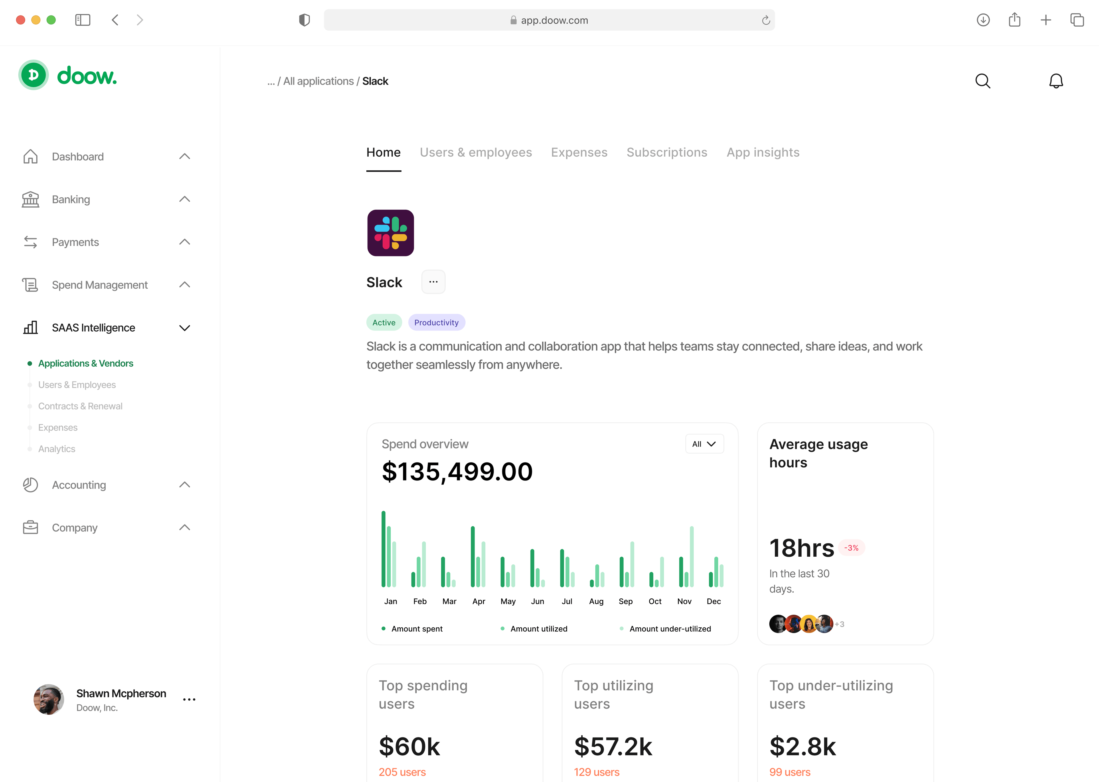Click the Active status badge

(x=384, y=323)
